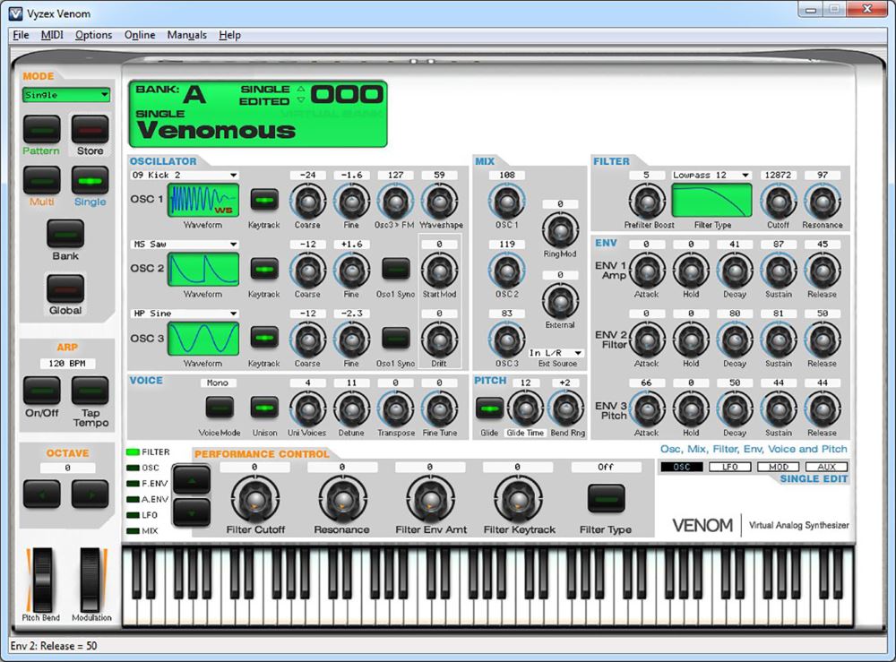Click the OSC 3 sine waveform display

pos(203,339)
